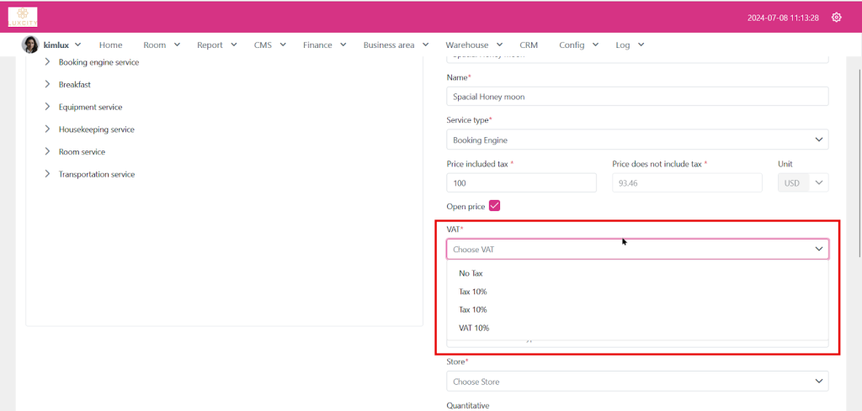Open the Warehouse menu
The width and height of the screenshot is (862, 411).
tap(474, 45)
